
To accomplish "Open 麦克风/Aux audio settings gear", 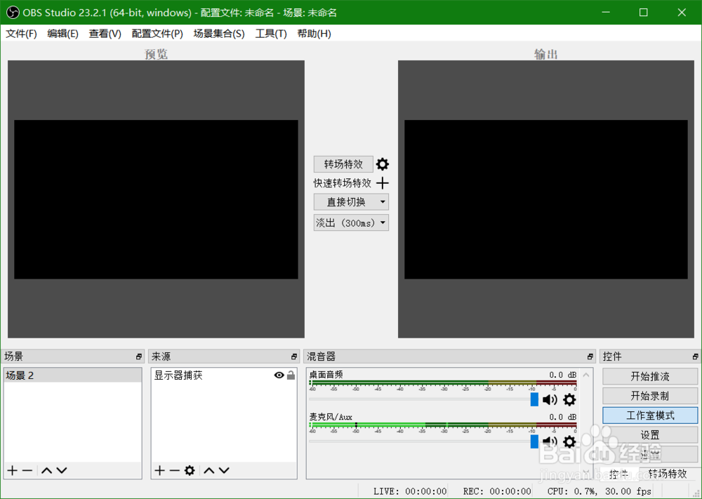I will click(569, 441).
